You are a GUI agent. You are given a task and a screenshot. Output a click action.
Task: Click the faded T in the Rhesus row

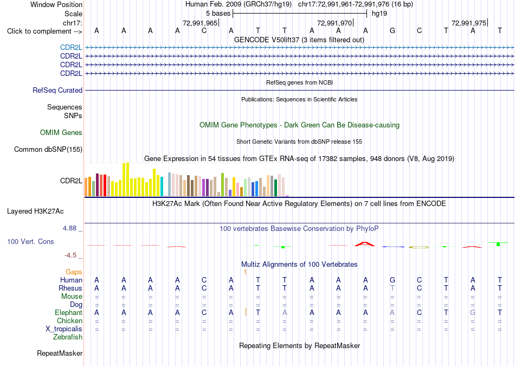(x=392, y=288)
